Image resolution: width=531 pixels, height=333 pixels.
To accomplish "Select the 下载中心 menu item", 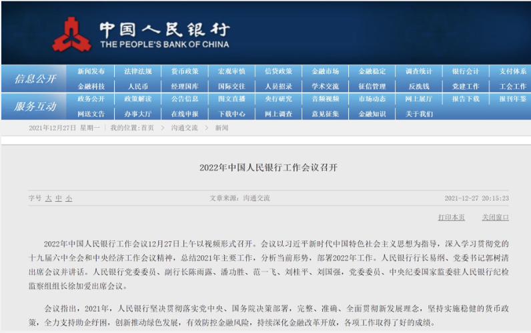I will pos(231,114).
